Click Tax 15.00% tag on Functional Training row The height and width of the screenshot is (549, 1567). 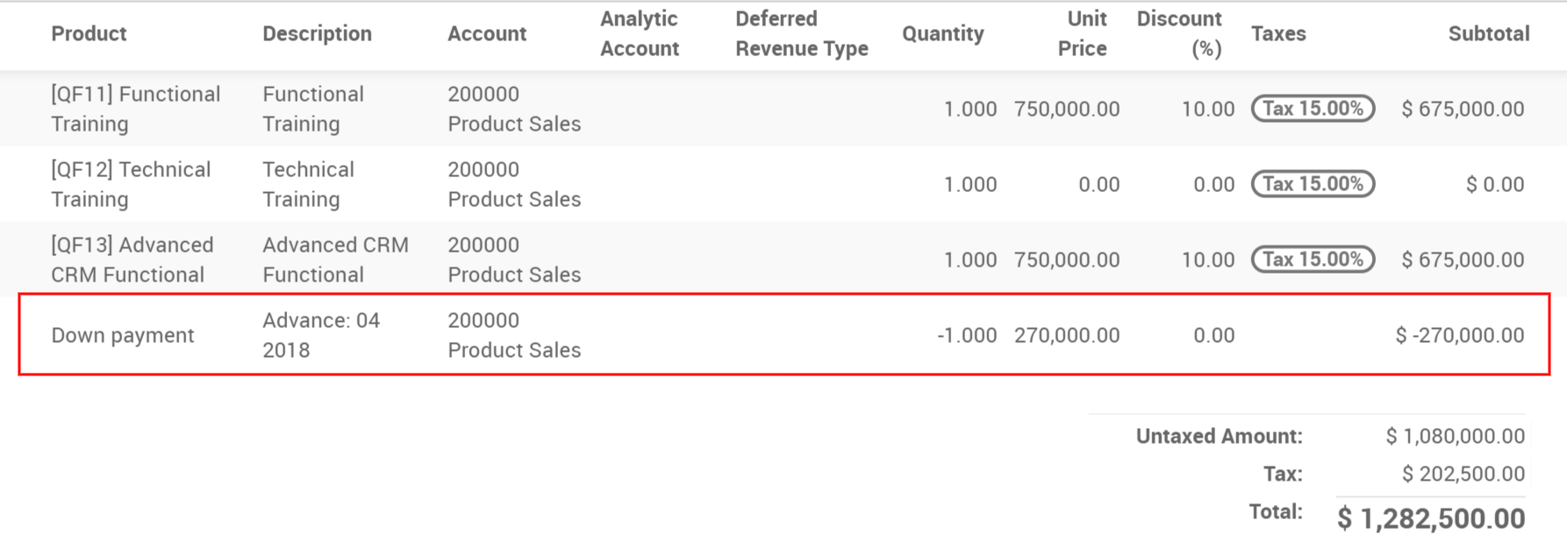coord(1313,109)
